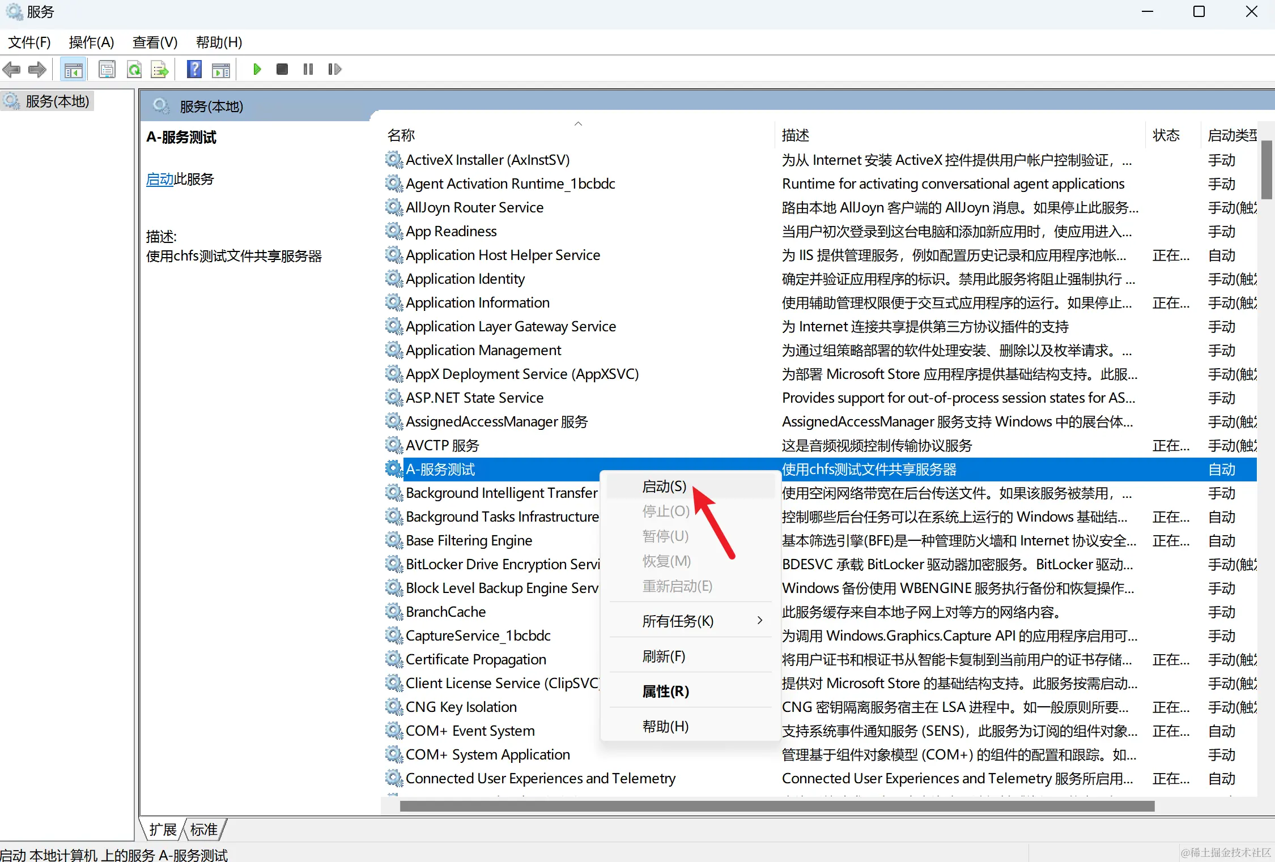Click the Export List toolbar icon

tap(160, 70)
